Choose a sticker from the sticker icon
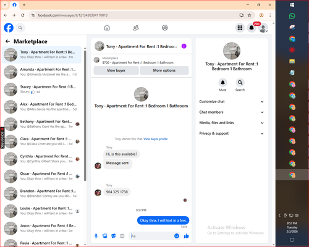 [114, 236]
